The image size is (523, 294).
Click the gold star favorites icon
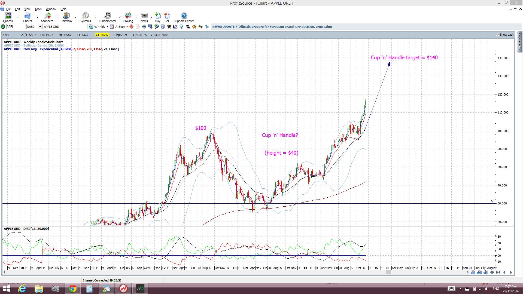click(194, 27)
